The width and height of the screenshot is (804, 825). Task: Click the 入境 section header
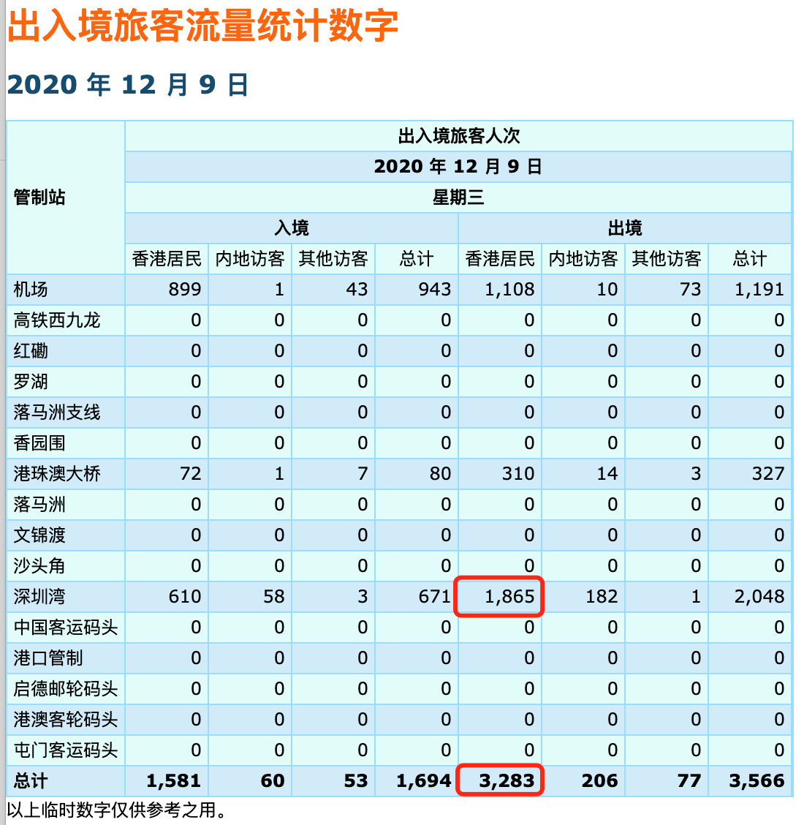[x=292, y=227]
